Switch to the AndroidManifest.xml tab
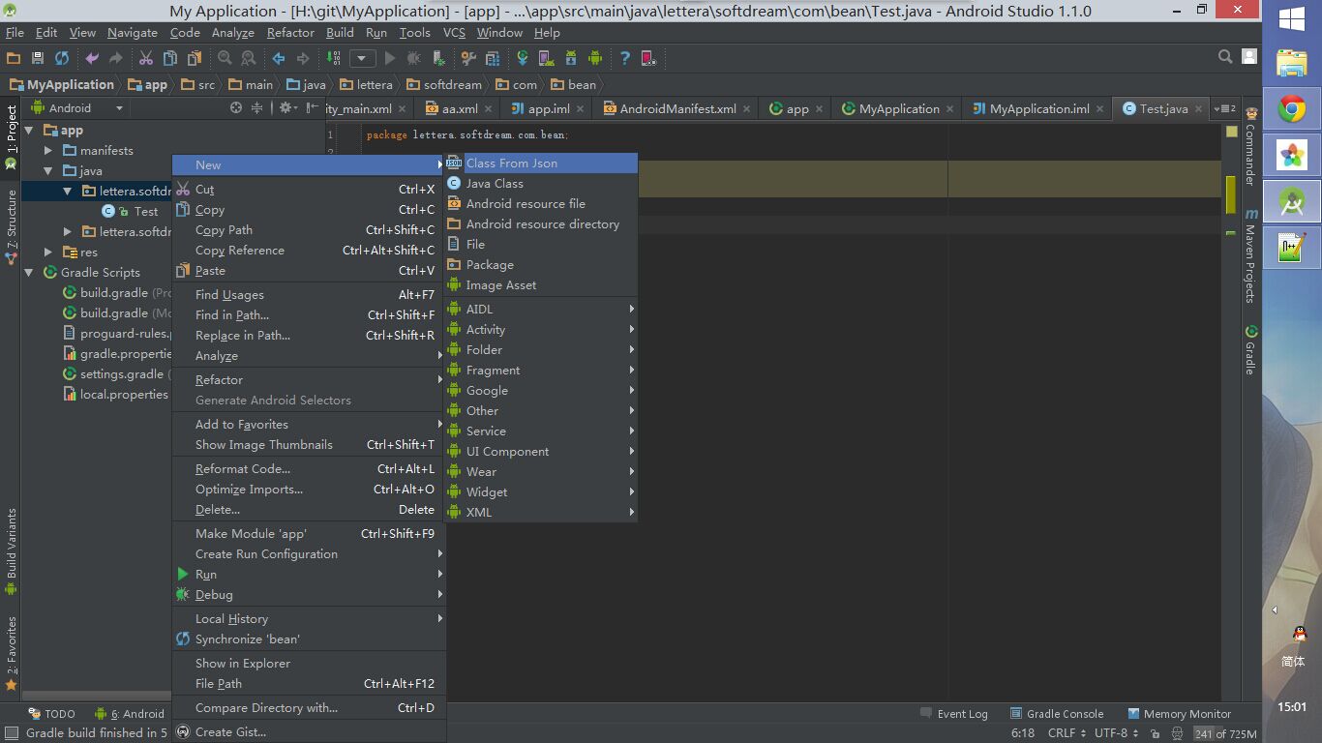Viewport: 1322px width, 743px height. [x=676, y=108]
